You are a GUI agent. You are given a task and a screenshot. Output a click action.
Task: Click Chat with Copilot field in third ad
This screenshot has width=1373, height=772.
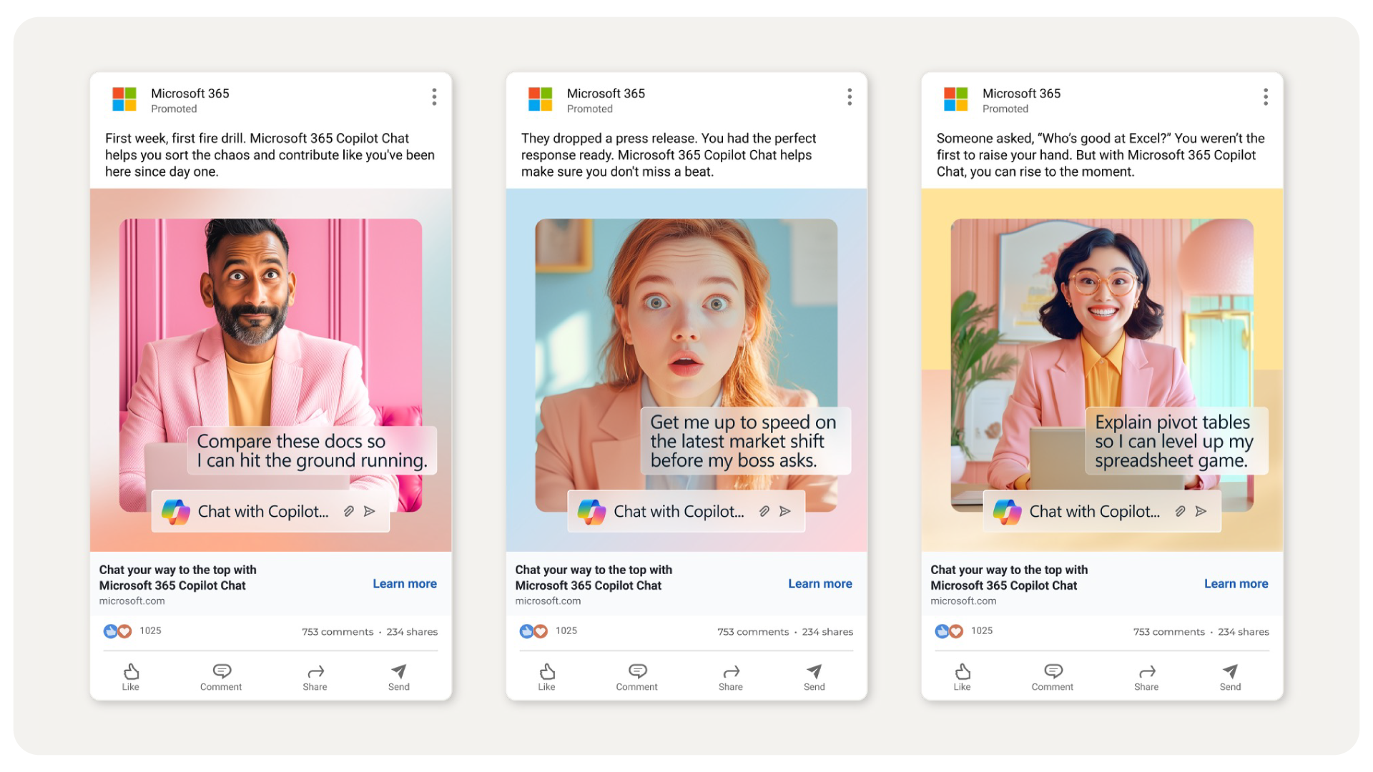point(1094,511)
